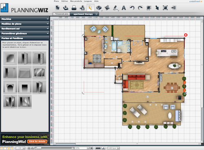Expand the Meubles panel
This screenshot has width=204, height=150.
[x=25, y=19]
